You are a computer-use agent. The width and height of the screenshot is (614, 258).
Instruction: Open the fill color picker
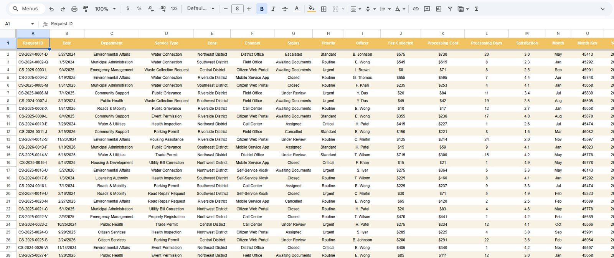point(312,8)
